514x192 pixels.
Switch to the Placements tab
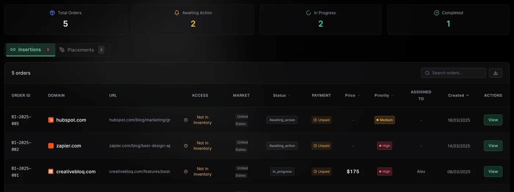[82, 50]
